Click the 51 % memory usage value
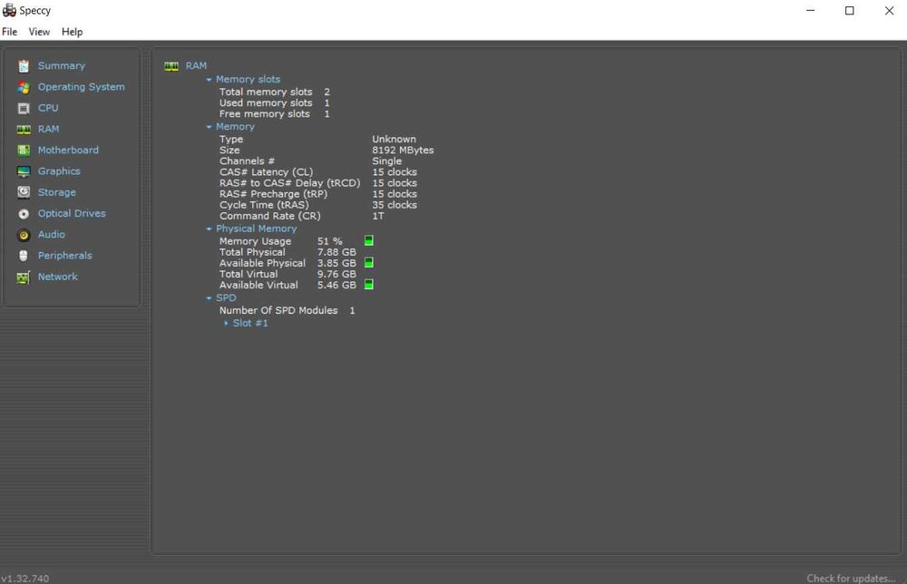 330,242
